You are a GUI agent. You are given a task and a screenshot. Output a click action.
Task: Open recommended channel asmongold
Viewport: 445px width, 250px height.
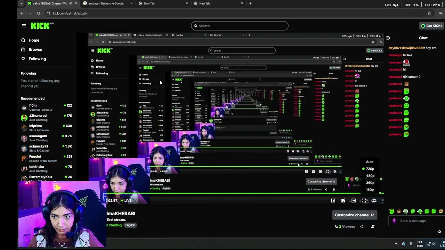[x=46, y=138]
